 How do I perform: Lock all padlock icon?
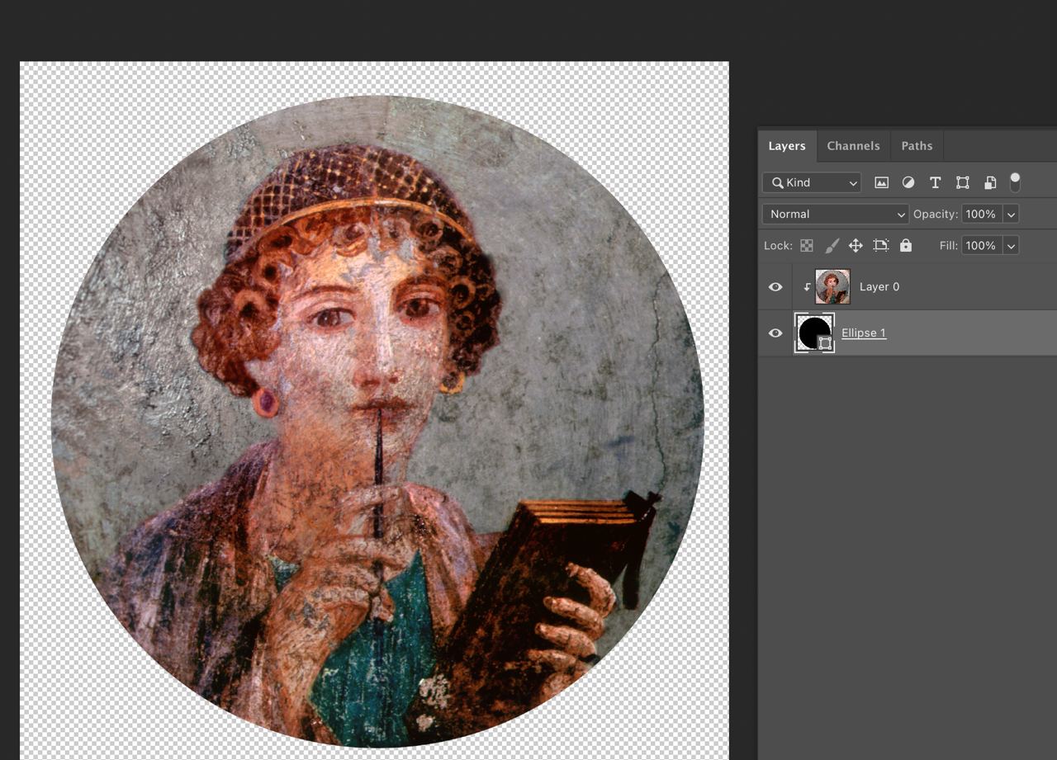906,245
